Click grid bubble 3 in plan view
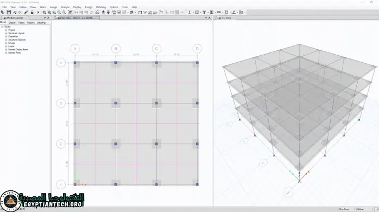This screenshot has height=212, width=379. pos(61,103)
